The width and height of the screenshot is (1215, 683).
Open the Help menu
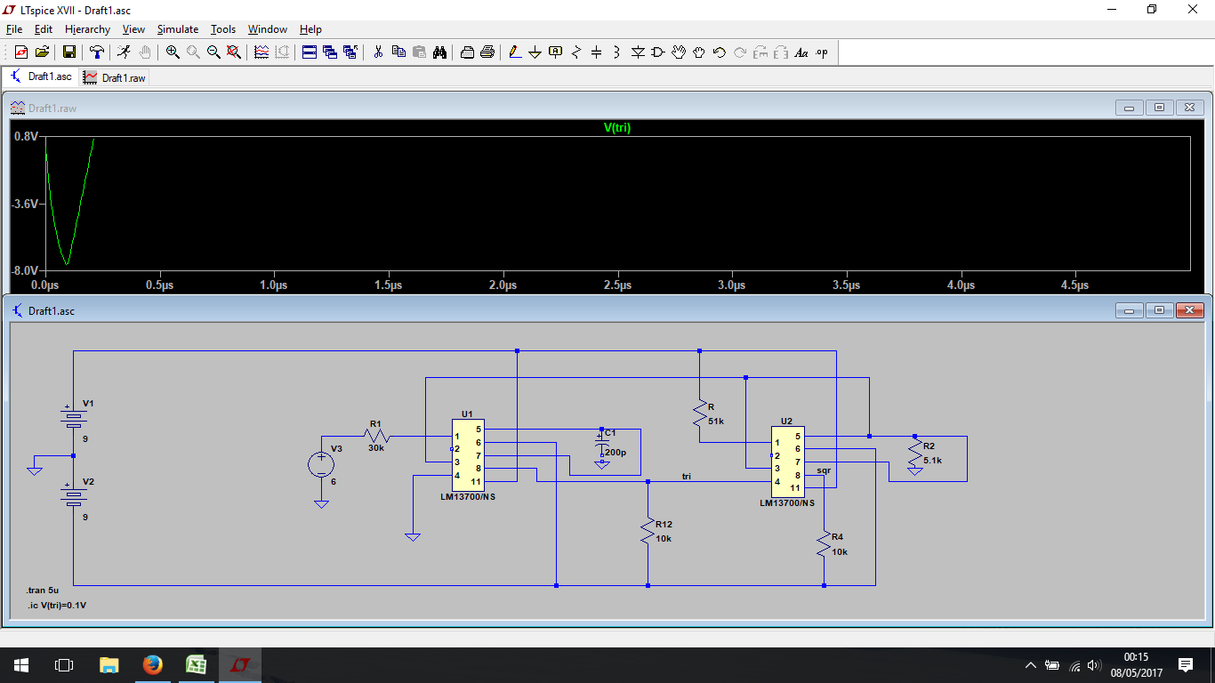pyautogui.click(x=310, y=29)
